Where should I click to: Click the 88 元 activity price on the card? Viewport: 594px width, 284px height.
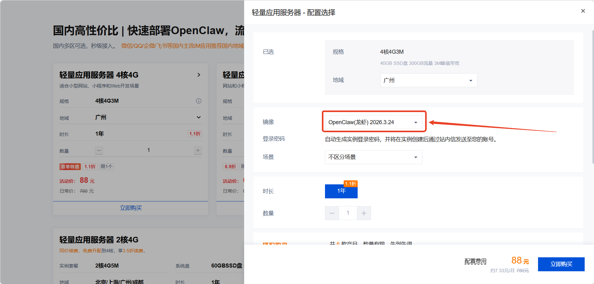point(87,180)
